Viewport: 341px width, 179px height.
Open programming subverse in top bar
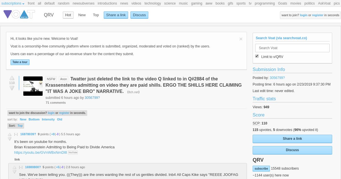click(x=265, y=3)
